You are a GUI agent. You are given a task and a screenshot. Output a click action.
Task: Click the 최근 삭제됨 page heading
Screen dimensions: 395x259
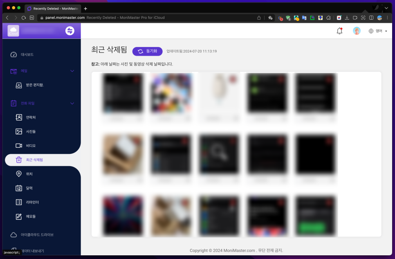[109, 50]
